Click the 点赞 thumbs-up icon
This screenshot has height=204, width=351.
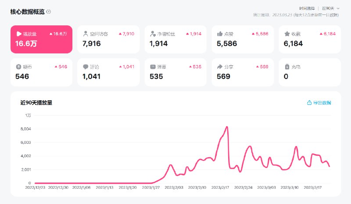[x=220, y=34]
